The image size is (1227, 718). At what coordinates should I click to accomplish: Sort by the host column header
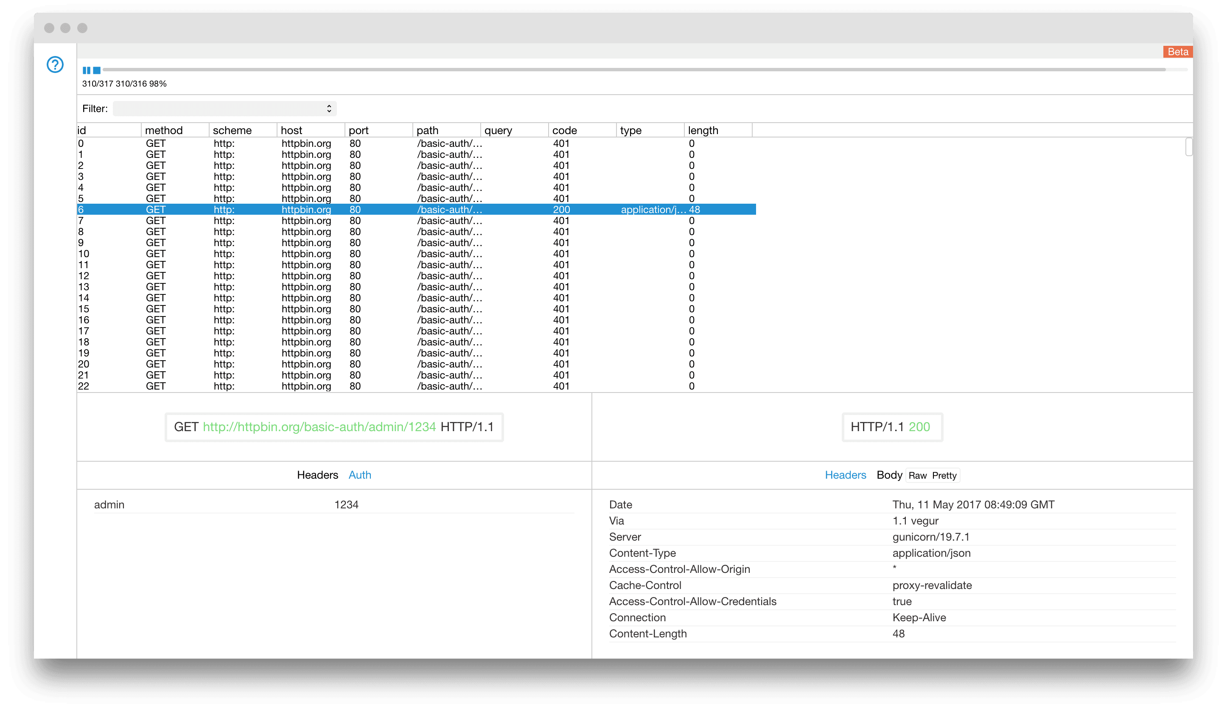(x=311, y=130)
